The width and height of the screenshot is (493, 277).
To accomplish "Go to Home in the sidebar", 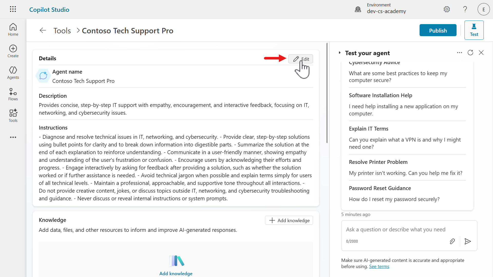I will (13, 30).
